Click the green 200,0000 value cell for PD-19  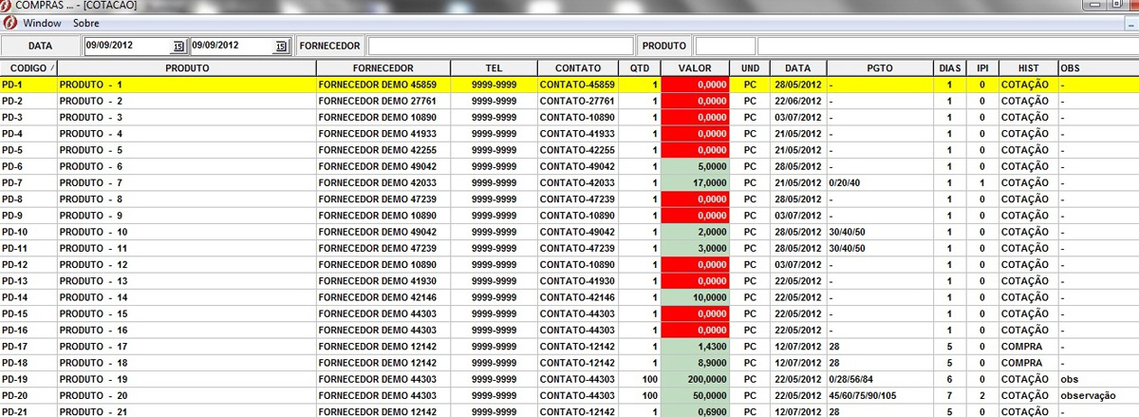point(696,379)
